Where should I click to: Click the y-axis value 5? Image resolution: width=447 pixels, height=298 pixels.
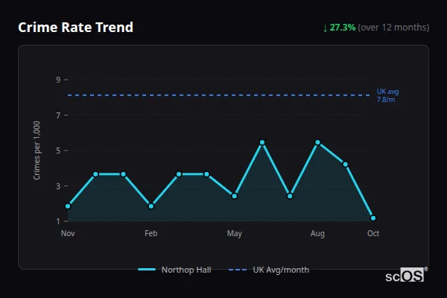[x=58, y=150]
